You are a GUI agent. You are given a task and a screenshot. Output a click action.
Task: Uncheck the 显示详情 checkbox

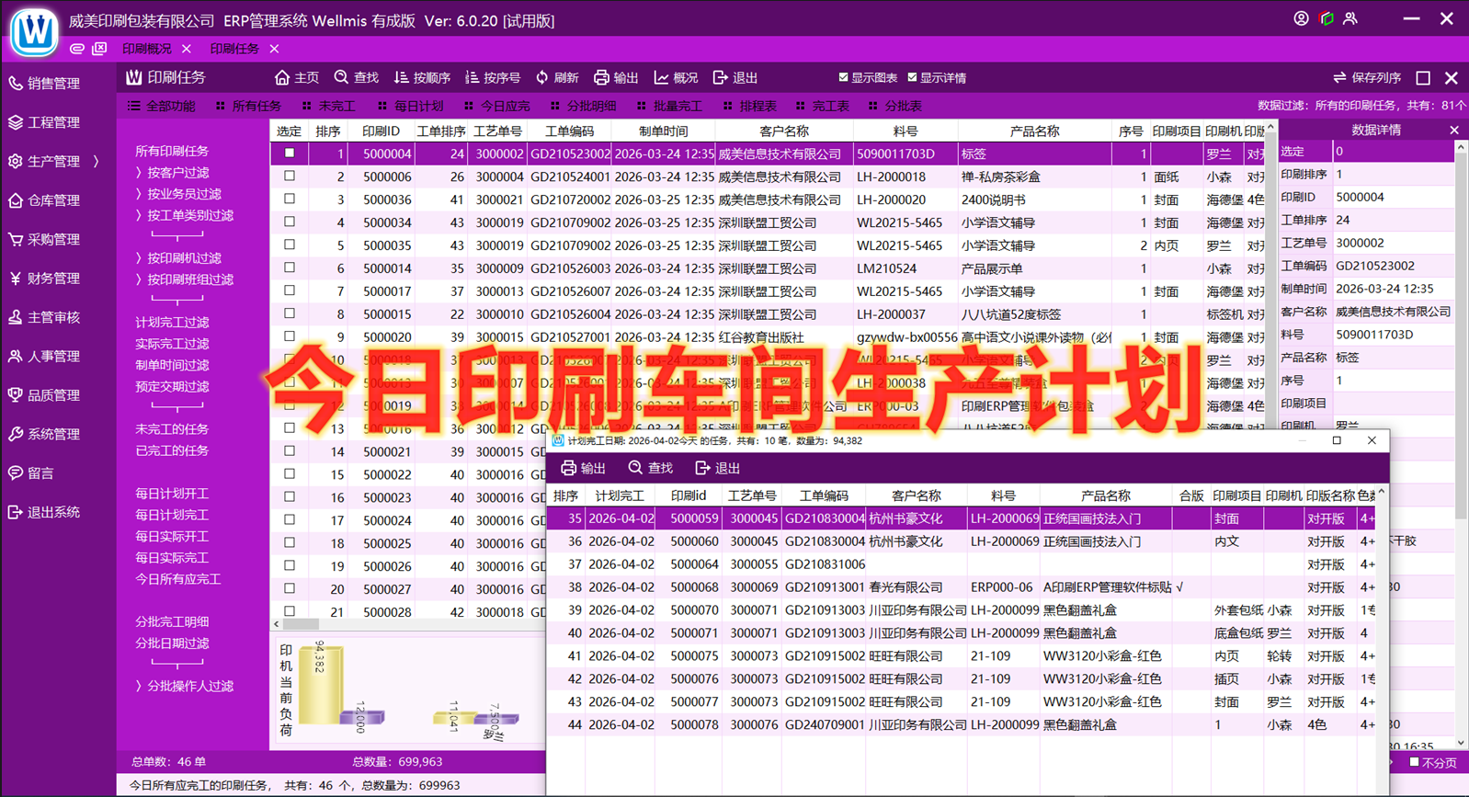913,78
